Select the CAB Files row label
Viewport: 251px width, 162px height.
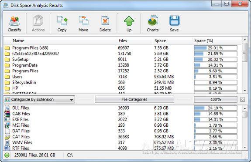tap(21, 114)
